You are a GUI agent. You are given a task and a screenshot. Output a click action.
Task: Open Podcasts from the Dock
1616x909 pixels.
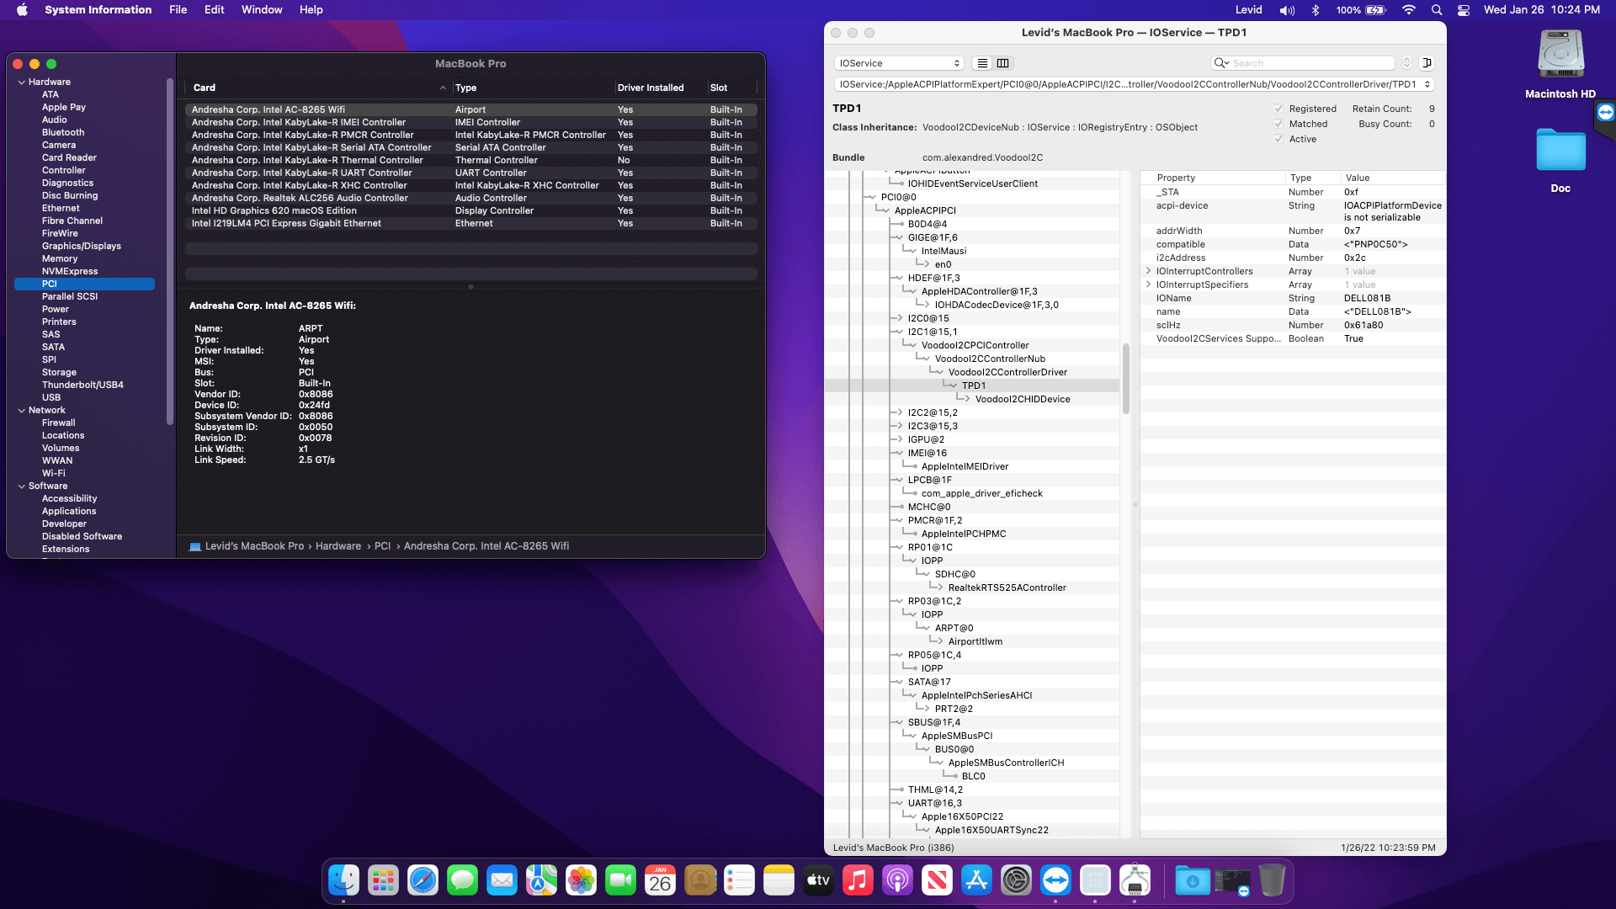coord(897,880)
